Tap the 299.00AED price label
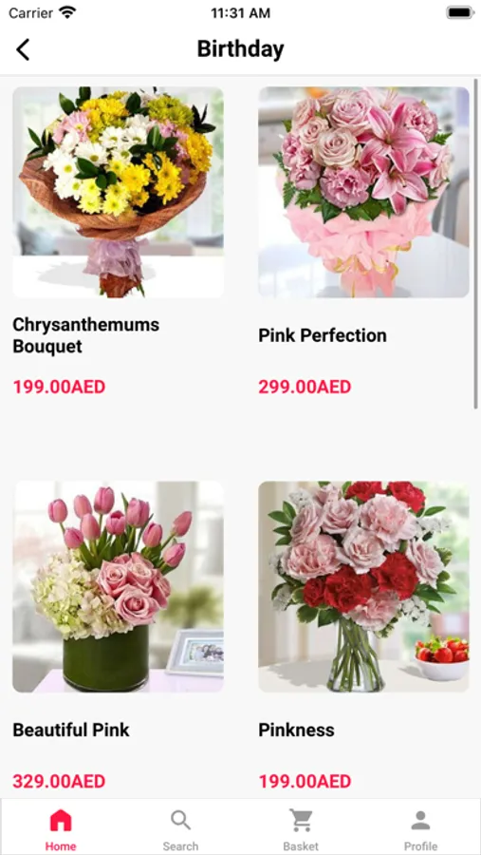 point(305,388)
